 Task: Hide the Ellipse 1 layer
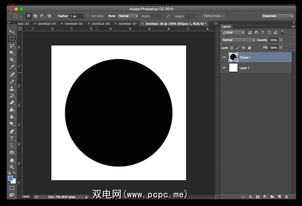click(224, 57)
